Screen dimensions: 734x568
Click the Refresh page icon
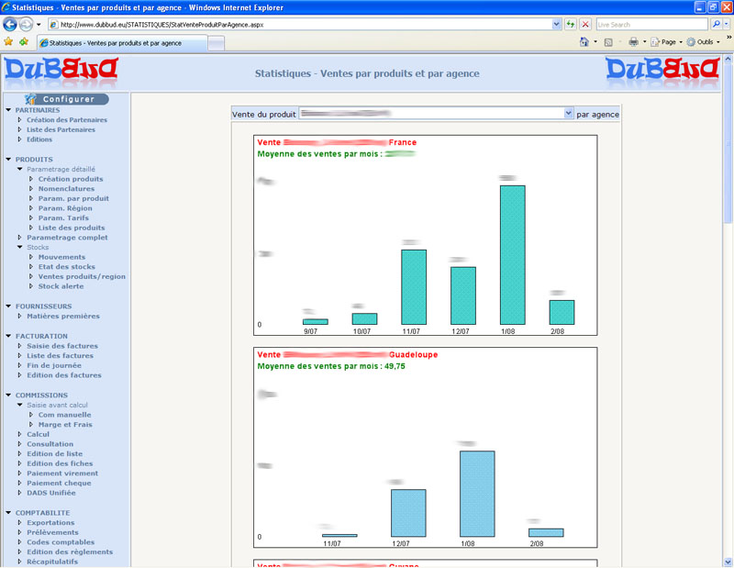click(571, 24)
